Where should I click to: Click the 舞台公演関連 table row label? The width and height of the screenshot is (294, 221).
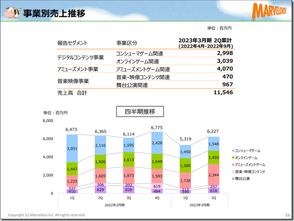click(x=132, y=85)
